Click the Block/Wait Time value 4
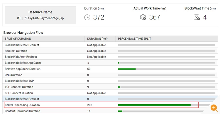Viewport: 220px width, 114px height. coord(205,17)
